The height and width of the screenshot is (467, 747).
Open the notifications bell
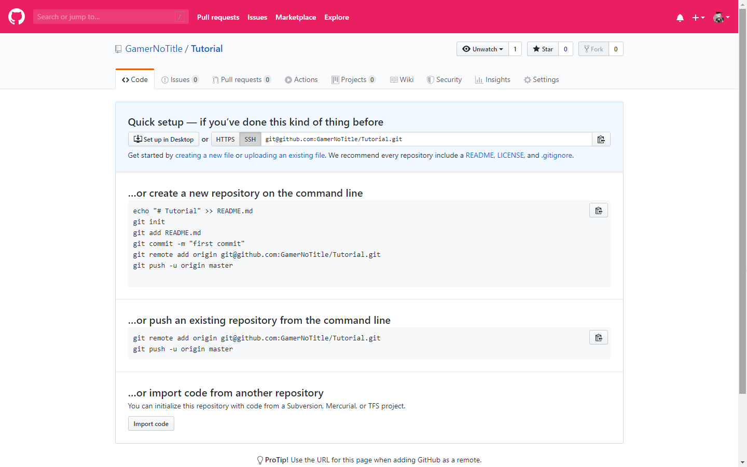click(680, 18)
